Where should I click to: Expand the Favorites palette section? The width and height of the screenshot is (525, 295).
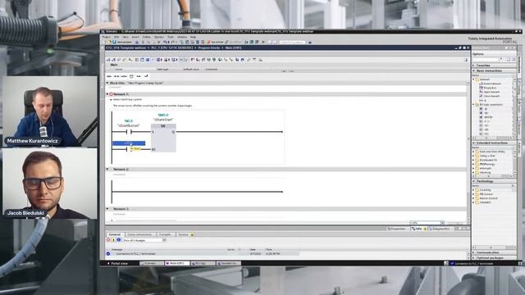[x=474, y=66]
